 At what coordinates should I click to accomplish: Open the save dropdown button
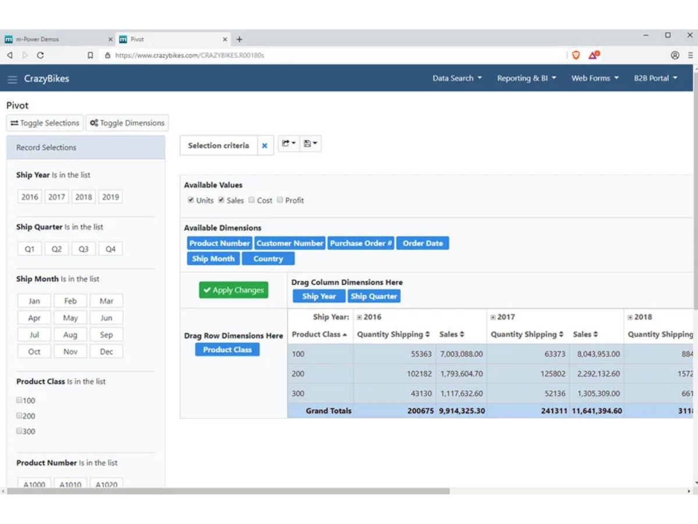point(311,144)
